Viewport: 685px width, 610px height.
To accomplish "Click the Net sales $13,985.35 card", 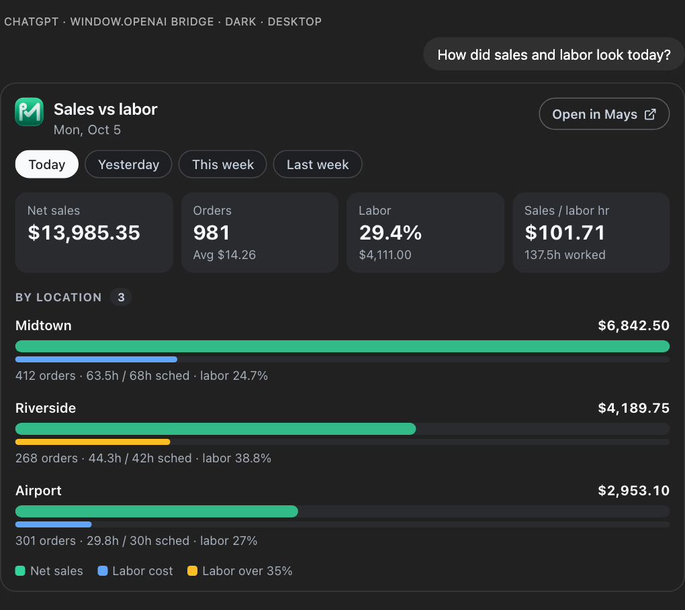I will (94, 232).
